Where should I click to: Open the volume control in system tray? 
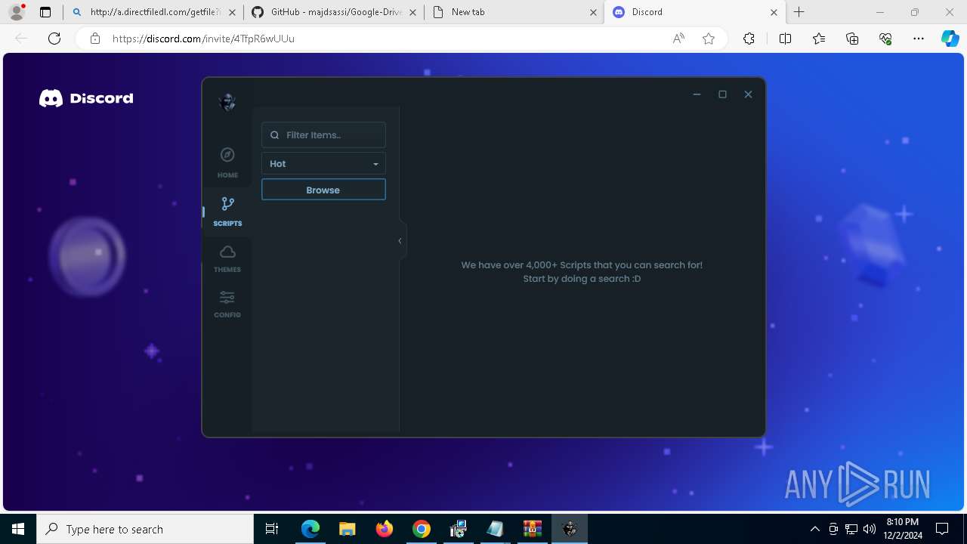[869, 529]
